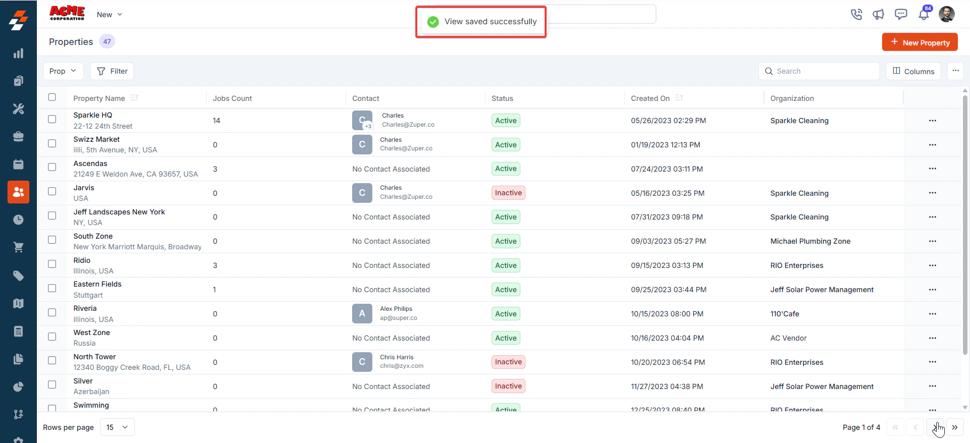
Task: Select the Jarvis row checkbox
Action: [52, 191]
